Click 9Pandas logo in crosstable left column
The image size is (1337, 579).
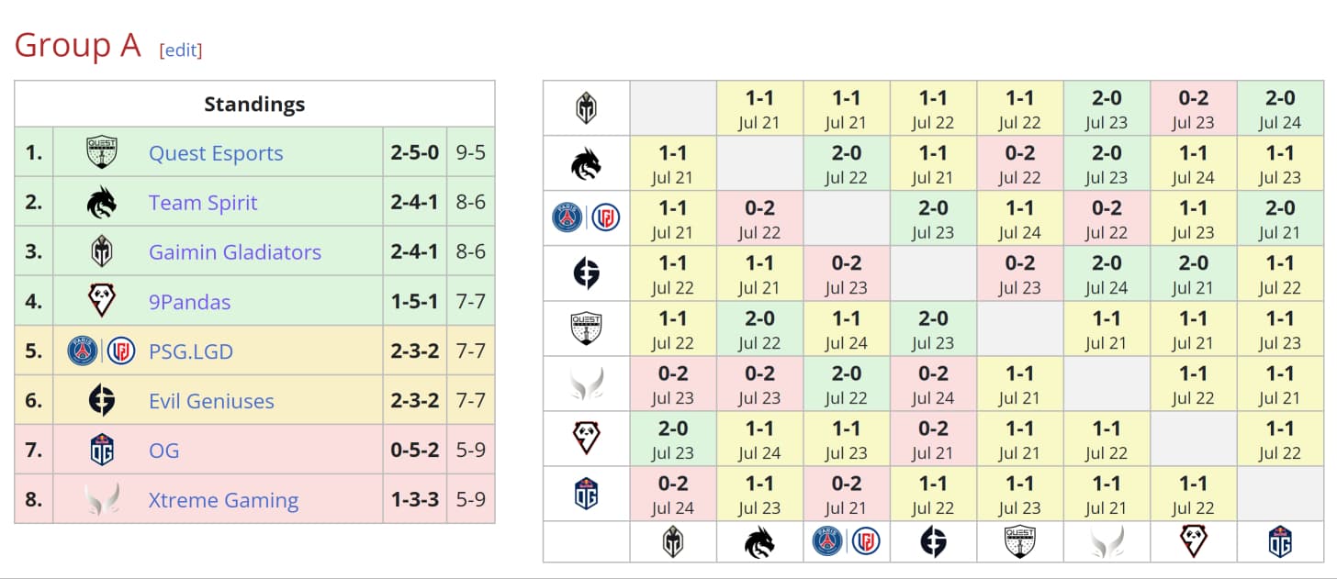586,439
